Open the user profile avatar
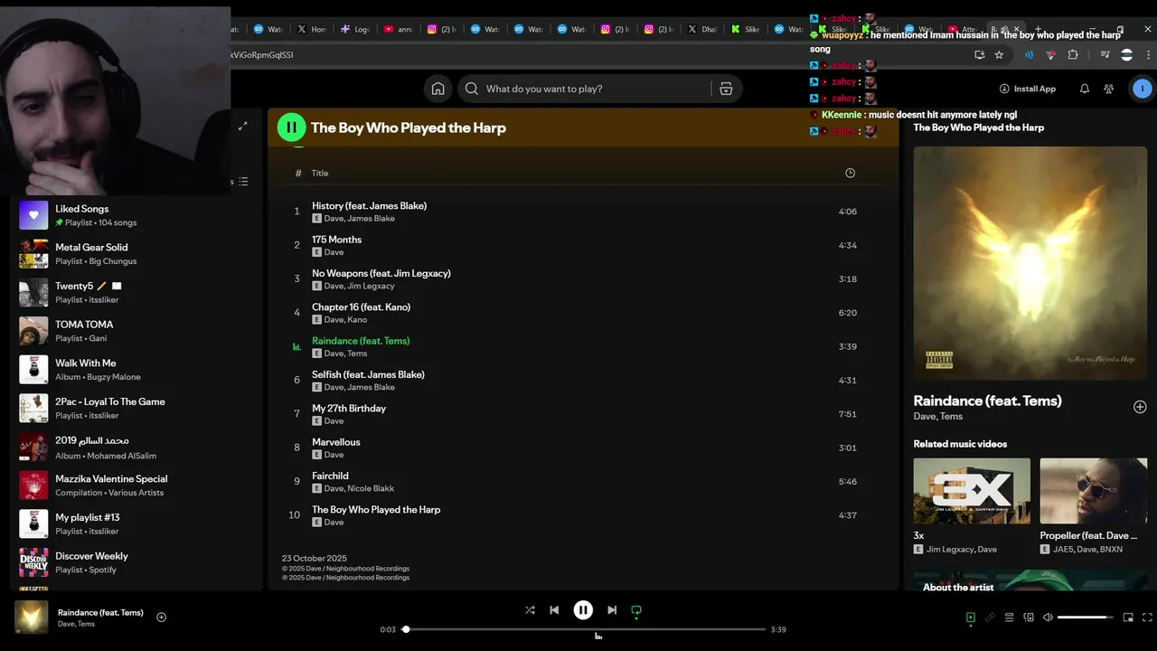The image size is (1157, 651). [1143, 89]
